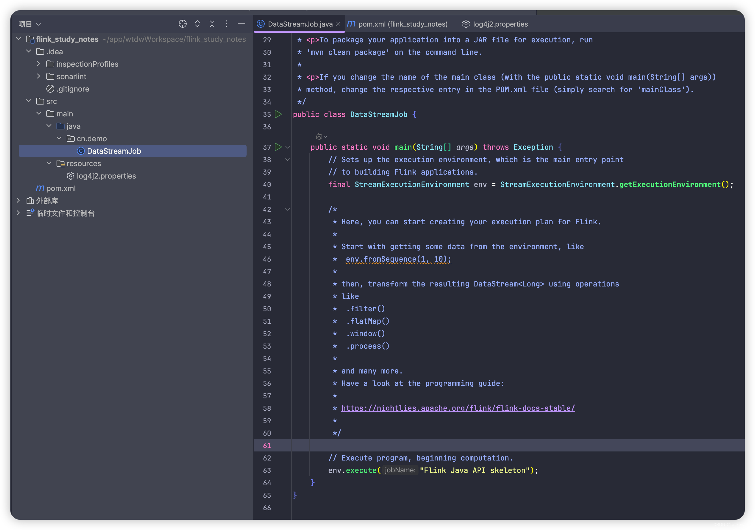Click run gutter icon beside class DataStreamJob
Image resolution: width=755 pixels, height=530 pixels.
coord(278,114)
